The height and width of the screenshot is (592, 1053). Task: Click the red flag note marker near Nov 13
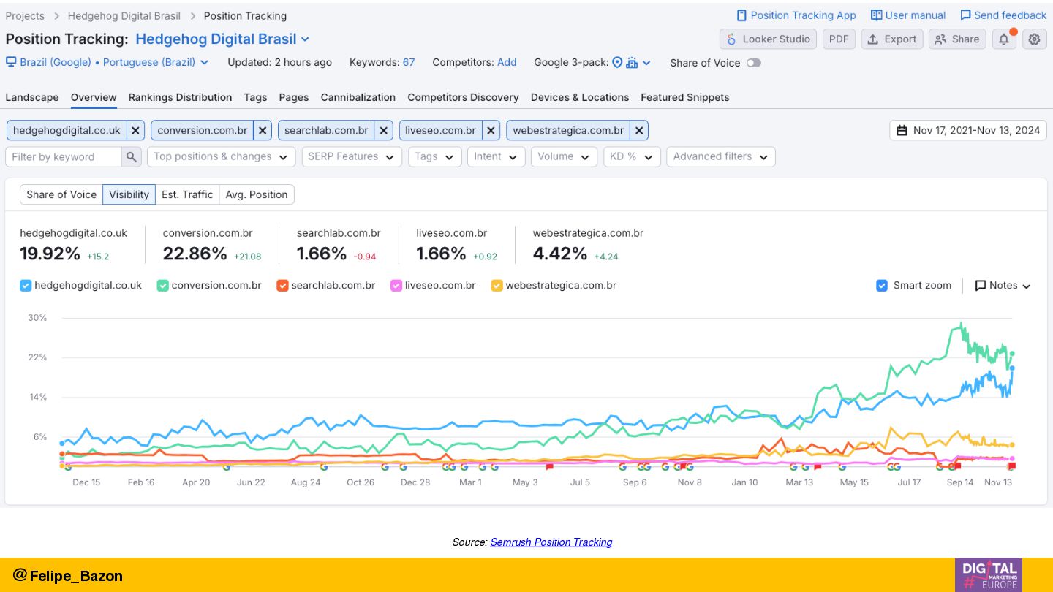tap(1012, 466)
